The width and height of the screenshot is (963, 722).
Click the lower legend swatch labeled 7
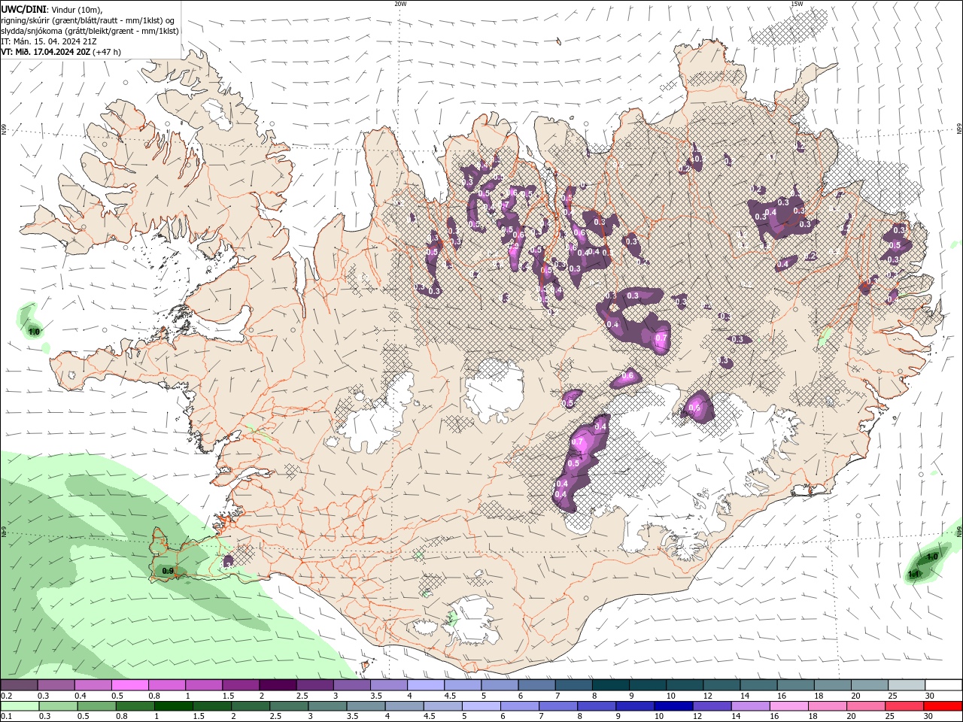click(558, 706)
